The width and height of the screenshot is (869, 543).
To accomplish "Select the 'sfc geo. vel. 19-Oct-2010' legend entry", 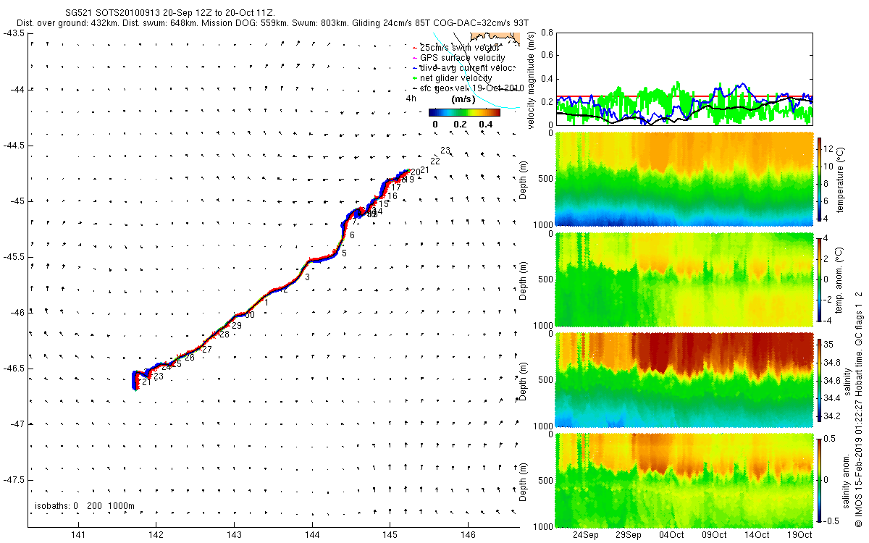I will pyautogui.click(x=467, y=88).
